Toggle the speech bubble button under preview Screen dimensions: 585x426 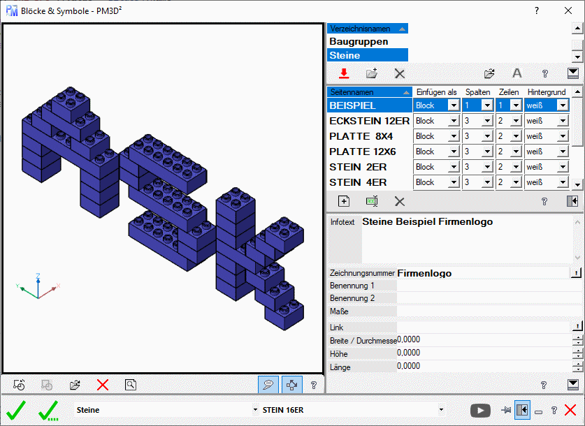tap(266, 384)
